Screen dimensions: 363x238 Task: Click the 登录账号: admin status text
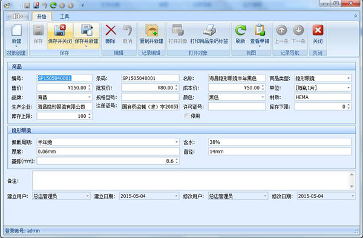pyautogui.click(x=22, y=231)
